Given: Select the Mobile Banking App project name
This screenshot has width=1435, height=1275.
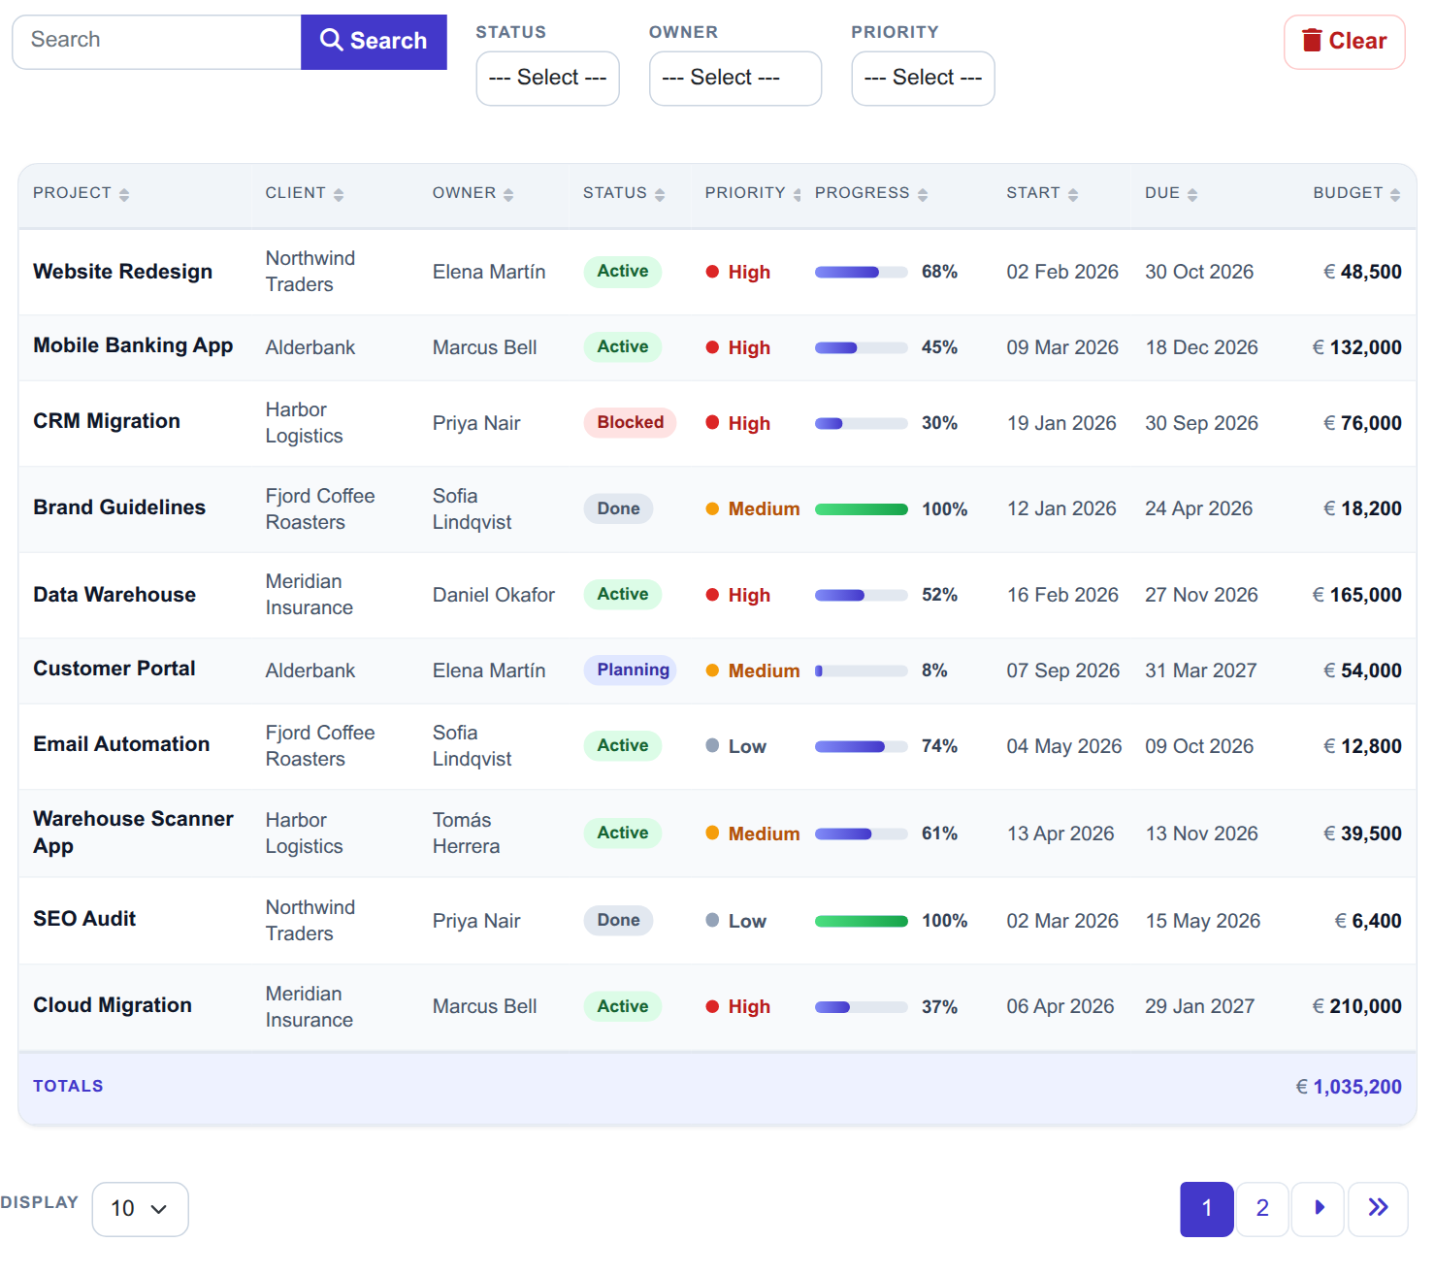Looking at the screenshot, I should coord(133,345).
